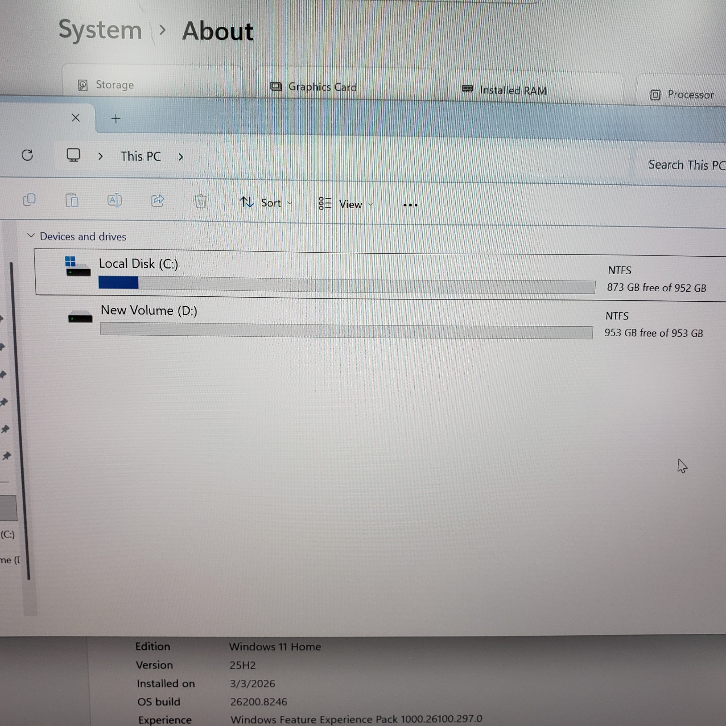Select (C:) in the navigation pane

[x=8, y=534]
